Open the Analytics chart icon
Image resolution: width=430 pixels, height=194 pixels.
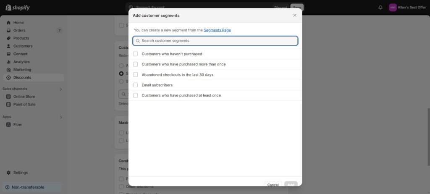[8, 62]
